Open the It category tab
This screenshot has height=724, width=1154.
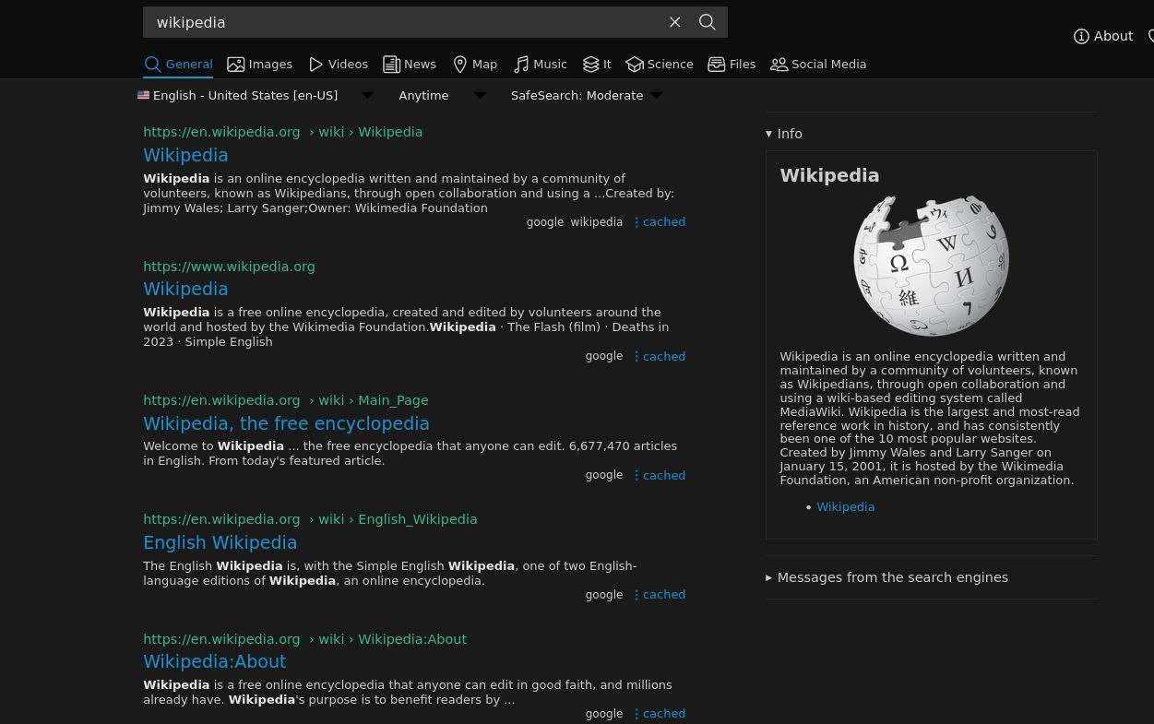point(597,65)
